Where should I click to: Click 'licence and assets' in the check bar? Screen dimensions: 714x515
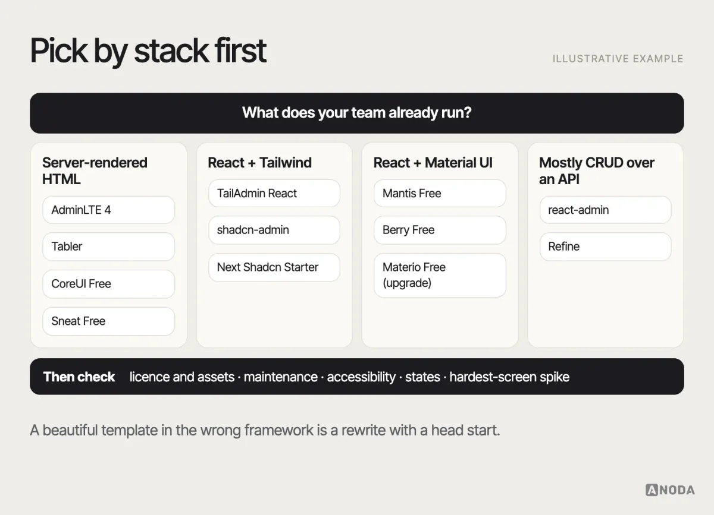tap(182, 377)
